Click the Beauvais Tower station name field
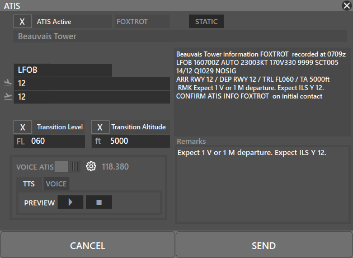Viewport: 353px width, 258px height. tap(180, 36)
